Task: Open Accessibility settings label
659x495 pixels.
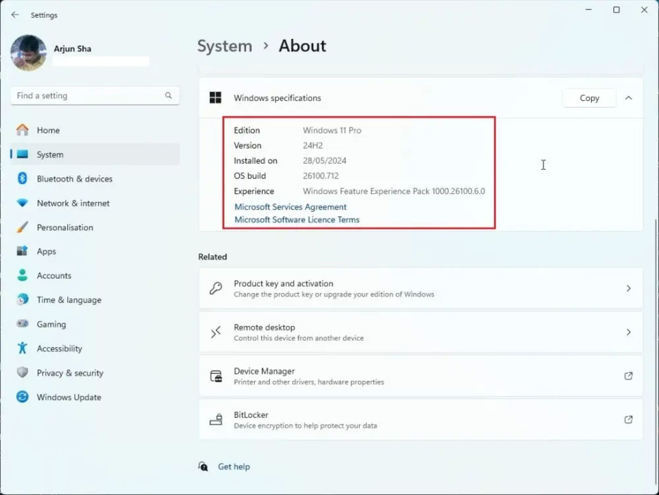Action: click(60, 349)
